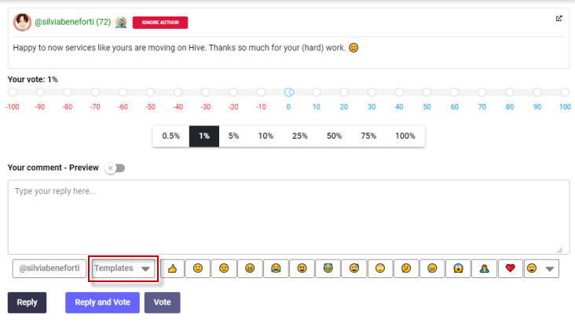Click the badge icon beside reputation (72)
Viewport: 575px width, 322px height.
click(x=120, y=23)
